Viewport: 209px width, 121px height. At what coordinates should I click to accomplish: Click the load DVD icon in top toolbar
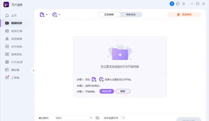point(55,15)
